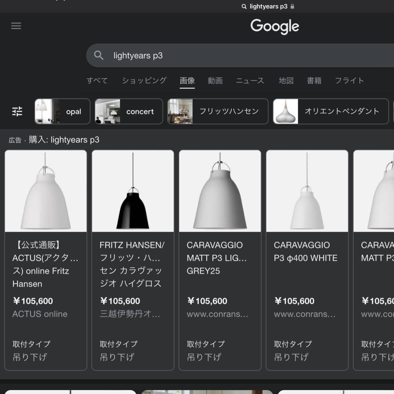Switch to the 動画 tab
Screen dimensions: 394x394
(x=215, y=80)
